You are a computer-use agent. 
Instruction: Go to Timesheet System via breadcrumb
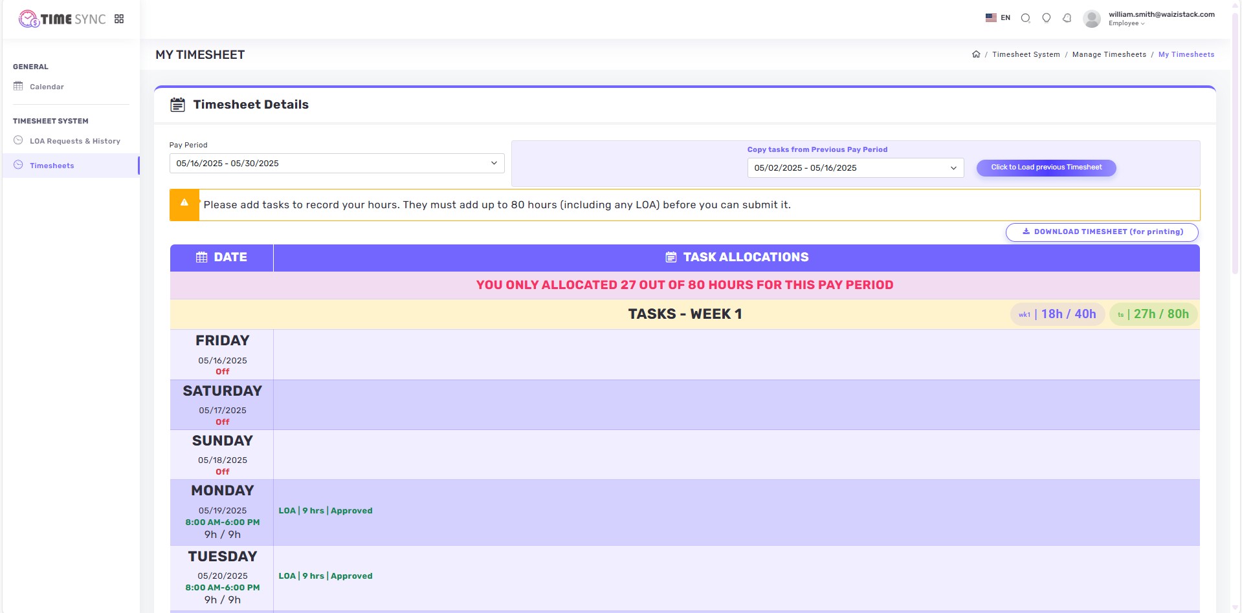click(x=1026, y=54)
